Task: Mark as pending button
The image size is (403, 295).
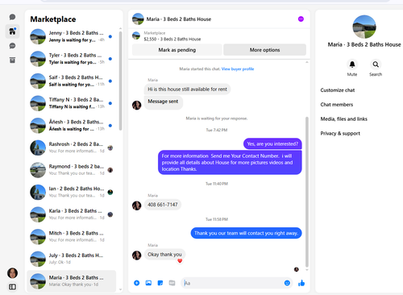Action: pyautogui.click(x=177, y=50)
